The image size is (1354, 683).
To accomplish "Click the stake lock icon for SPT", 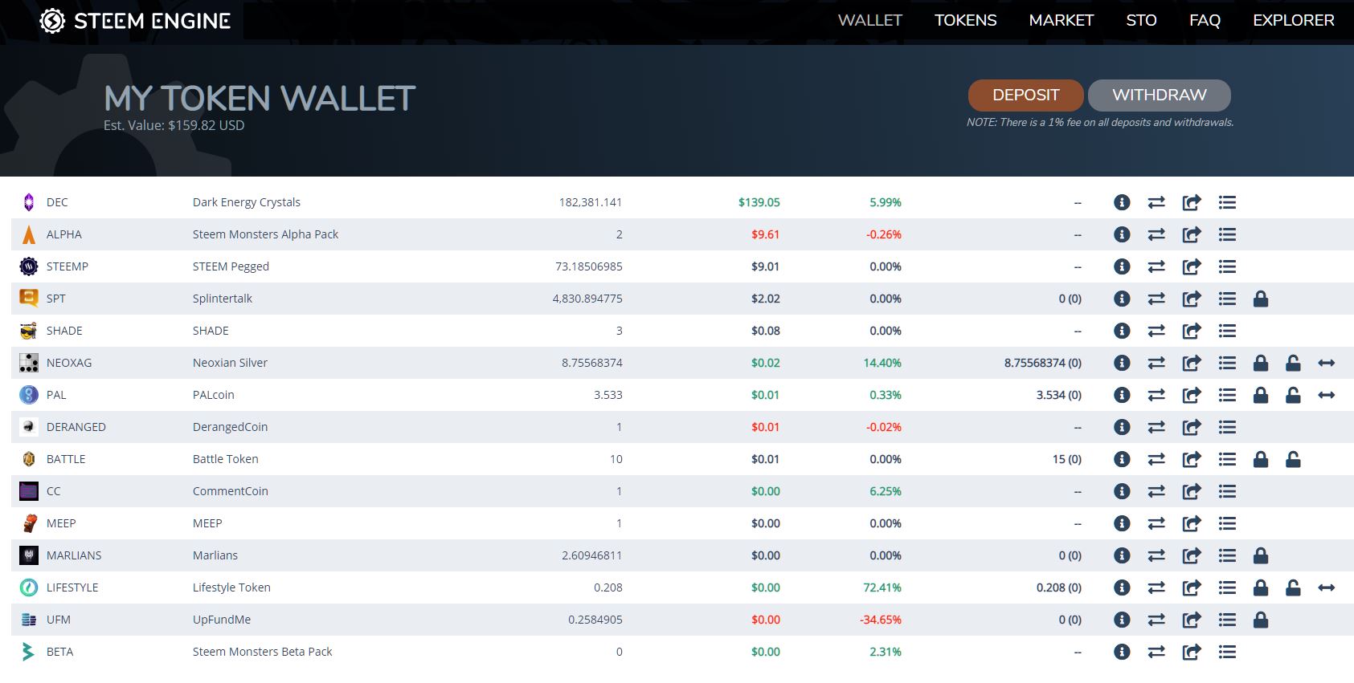I will coord(1260,299).
